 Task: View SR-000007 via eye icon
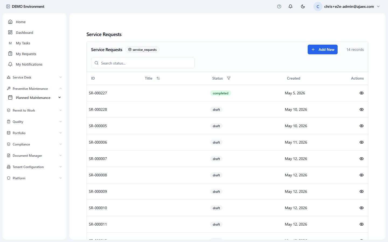pos(362,159)
